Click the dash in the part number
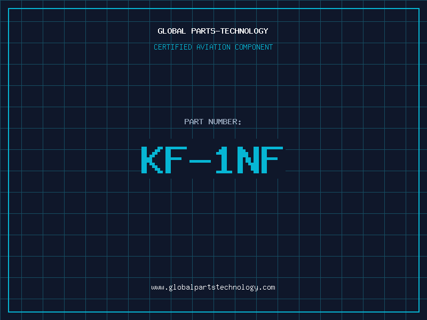The image size is (427, 320). click(x=201, y=160)
